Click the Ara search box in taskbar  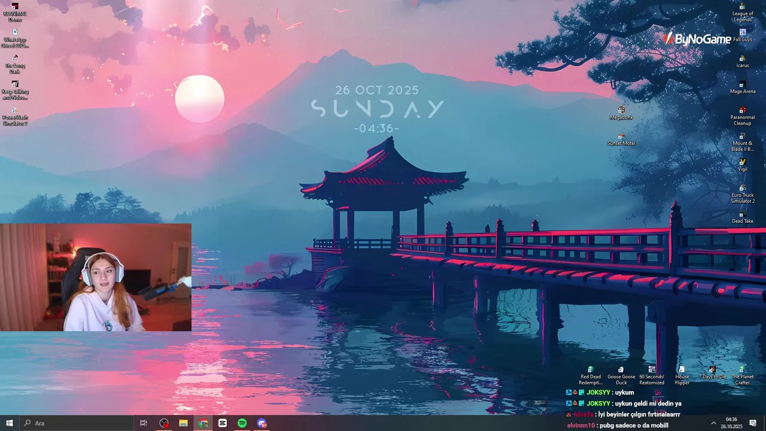[x=77, y=423]
